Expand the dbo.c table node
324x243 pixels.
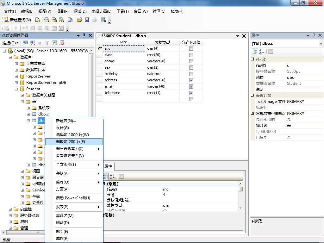point(28,114)
